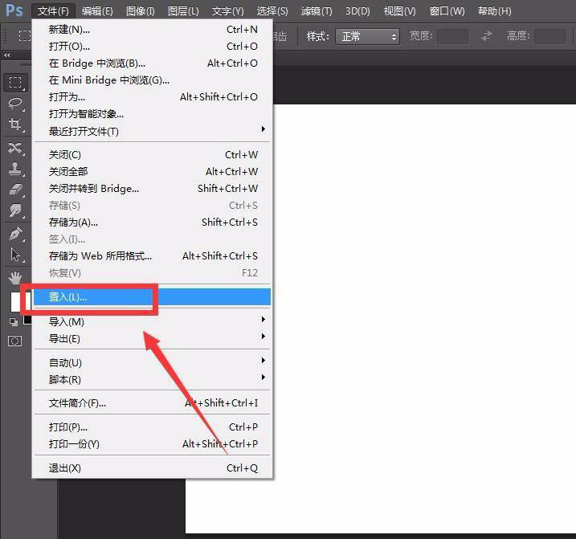Viewport: 576px width, 539px height.
Task: Choose 关闭(C) menu item
Action: click(x=152, y=155)
